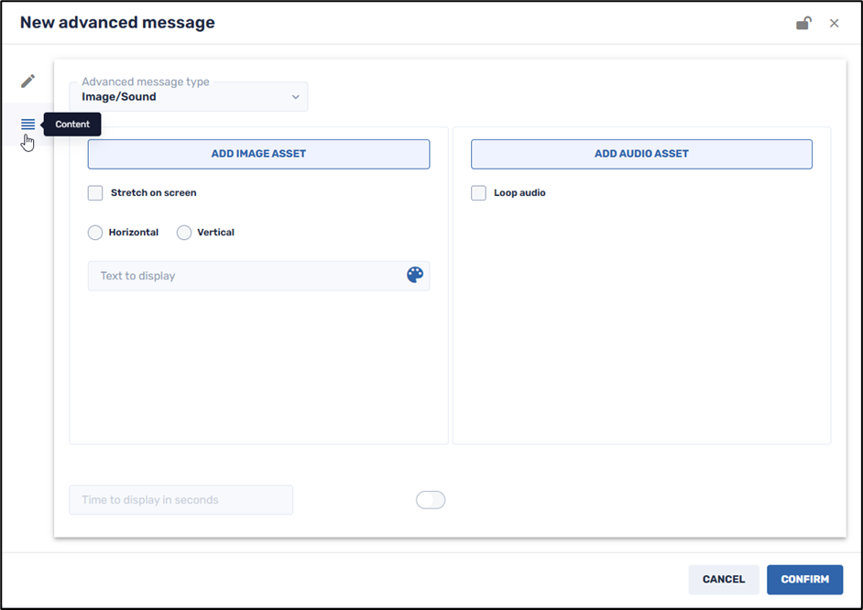
Task: Click the unlocked padlock icon
Action: 803,23
